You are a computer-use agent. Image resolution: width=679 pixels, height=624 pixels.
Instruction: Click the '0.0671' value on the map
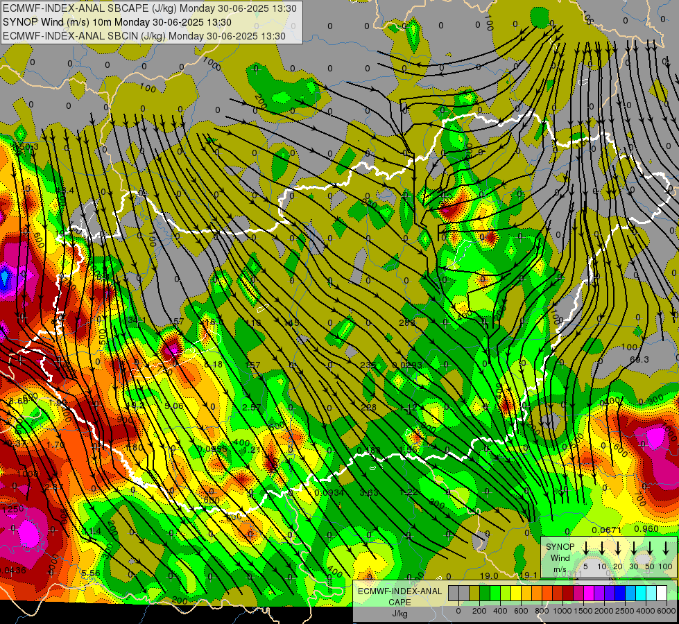click(606, 530)
